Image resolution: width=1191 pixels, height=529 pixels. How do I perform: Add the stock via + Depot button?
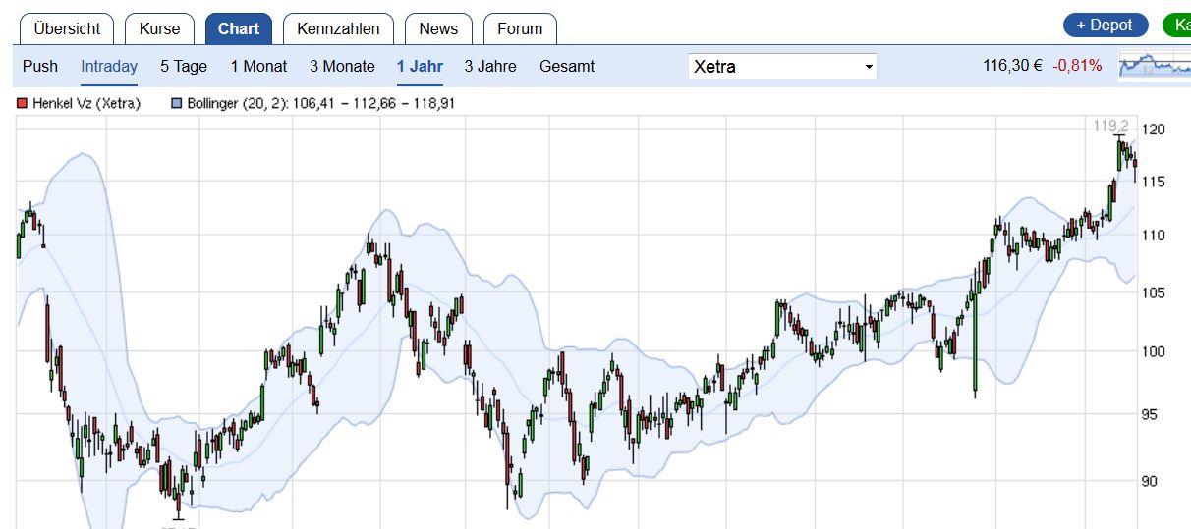click(x=1105, y=26)
